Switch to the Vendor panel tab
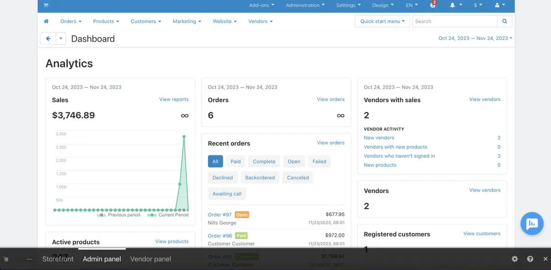Image resolution: width=551 pixels, height=270 pixels. (151, 259)
